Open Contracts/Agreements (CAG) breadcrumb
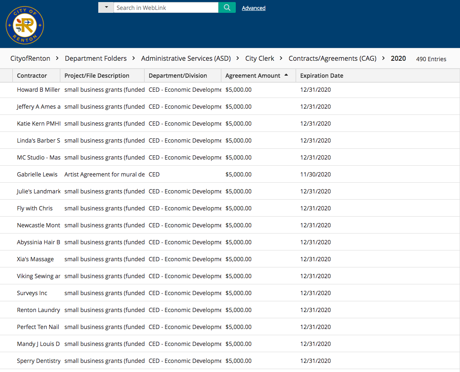Image resolution: width=460 pixels, height=372 pixels. pos(332,59)
